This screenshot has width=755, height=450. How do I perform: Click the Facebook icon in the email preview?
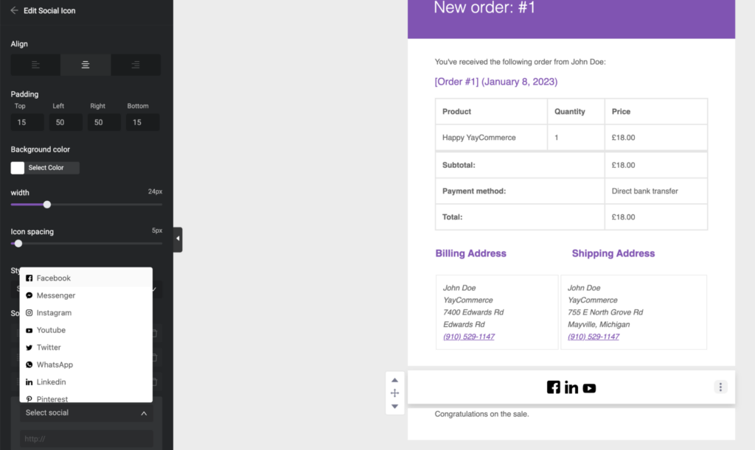pyautogui.click(x=553, y=387)
